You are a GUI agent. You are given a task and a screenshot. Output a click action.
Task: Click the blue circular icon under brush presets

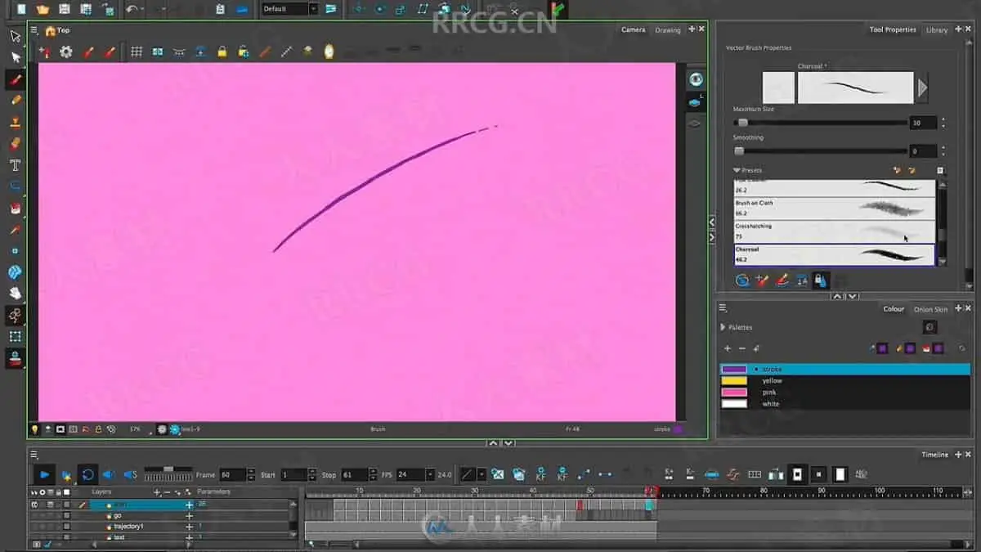[742, 280]
